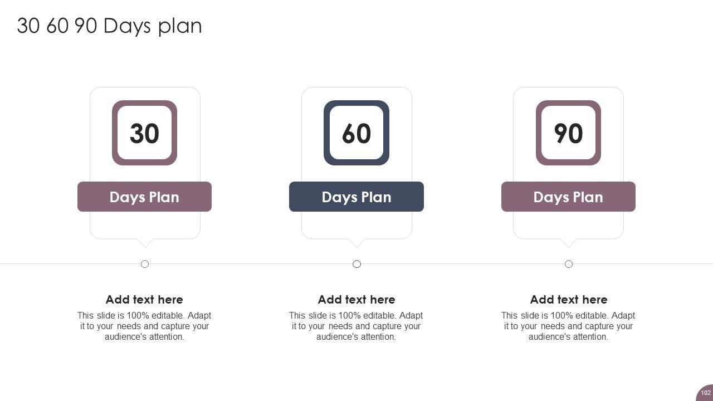Image resolution: width=713 pixels, height=401 pixels.
Task: Click the slide number 102 badge
Action: pyautogui.click(x=706, y=393)
